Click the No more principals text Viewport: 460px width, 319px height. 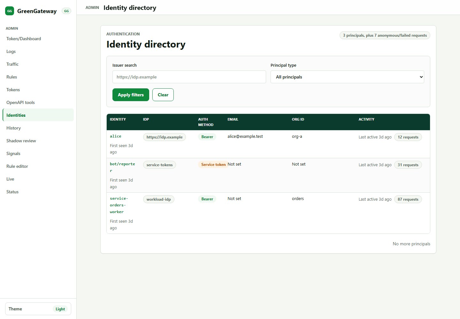click(x=411, y=244)
